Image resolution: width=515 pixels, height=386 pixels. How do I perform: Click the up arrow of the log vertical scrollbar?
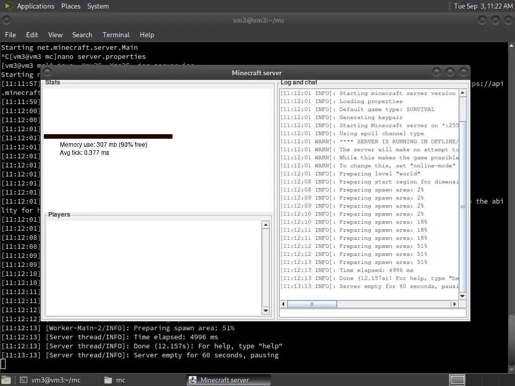463,93
